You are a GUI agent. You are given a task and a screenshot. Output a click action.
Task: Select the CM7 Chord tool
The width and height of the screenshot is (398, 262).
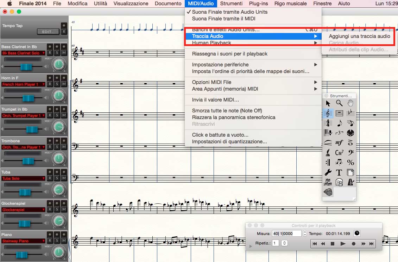pyautogui.click(x=339, y=152)
